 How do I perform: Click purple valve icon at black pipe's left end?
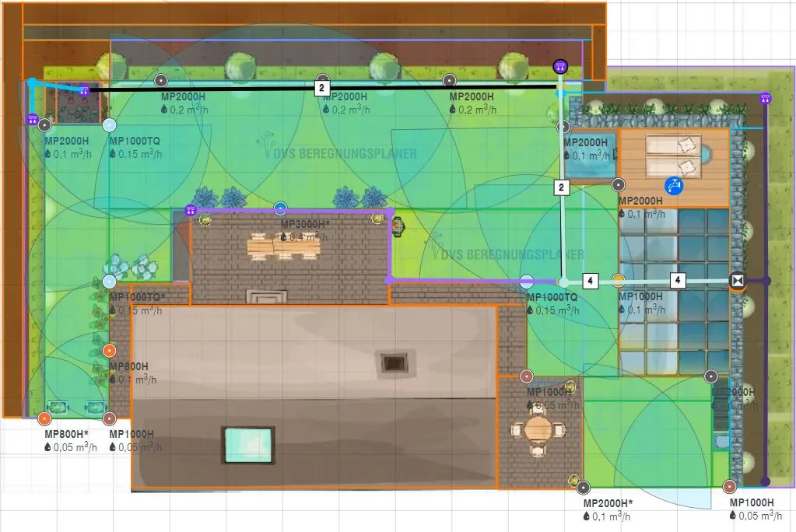coord(84,91)
